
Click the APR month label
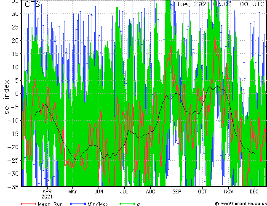click(x=47, y=192)
